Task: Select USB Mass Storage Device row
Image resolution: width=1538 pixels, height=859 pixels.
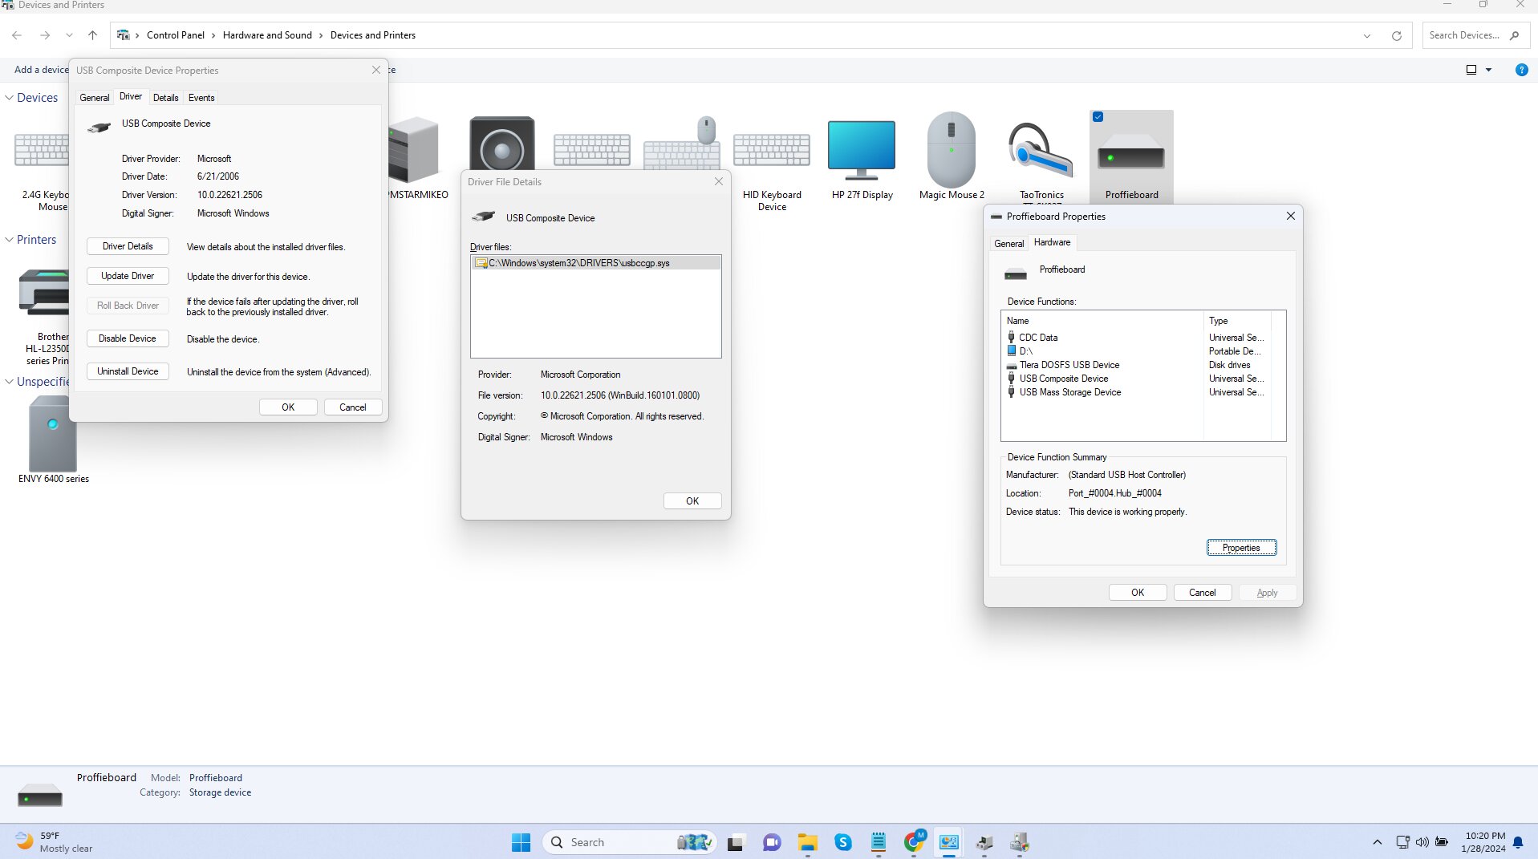Action: 1134,392
